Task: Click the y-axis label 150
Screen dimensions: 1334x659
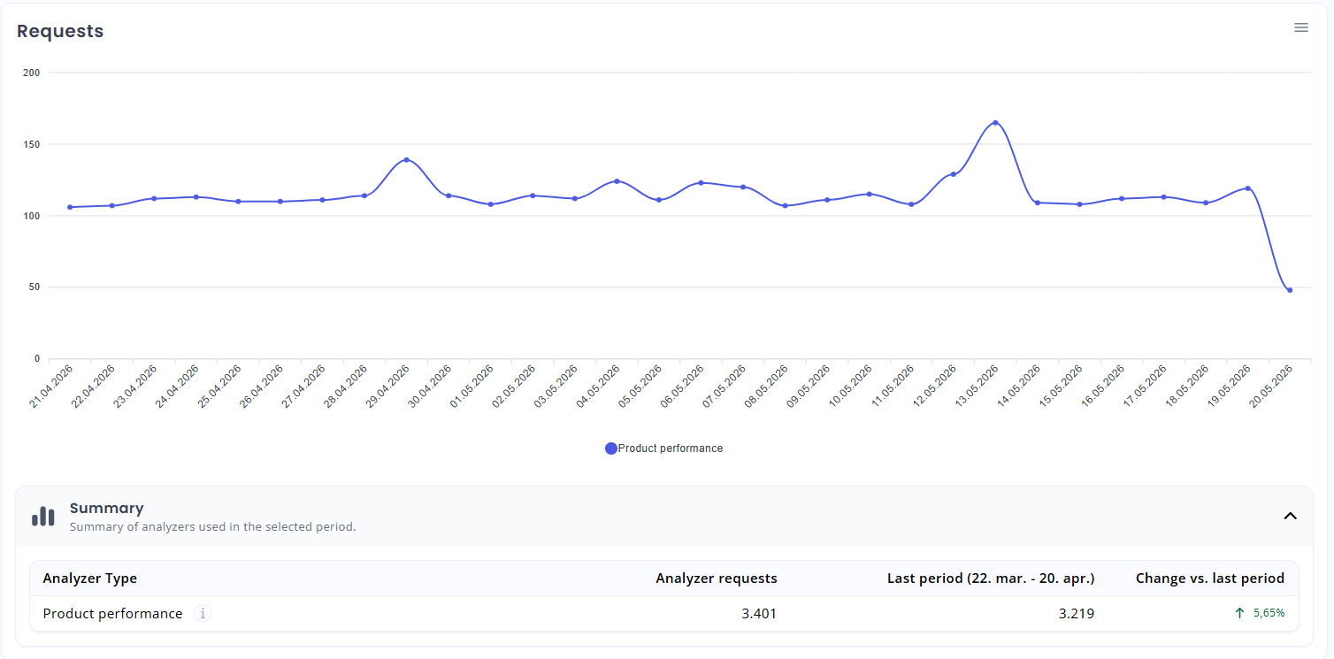Action: point(32,144)
